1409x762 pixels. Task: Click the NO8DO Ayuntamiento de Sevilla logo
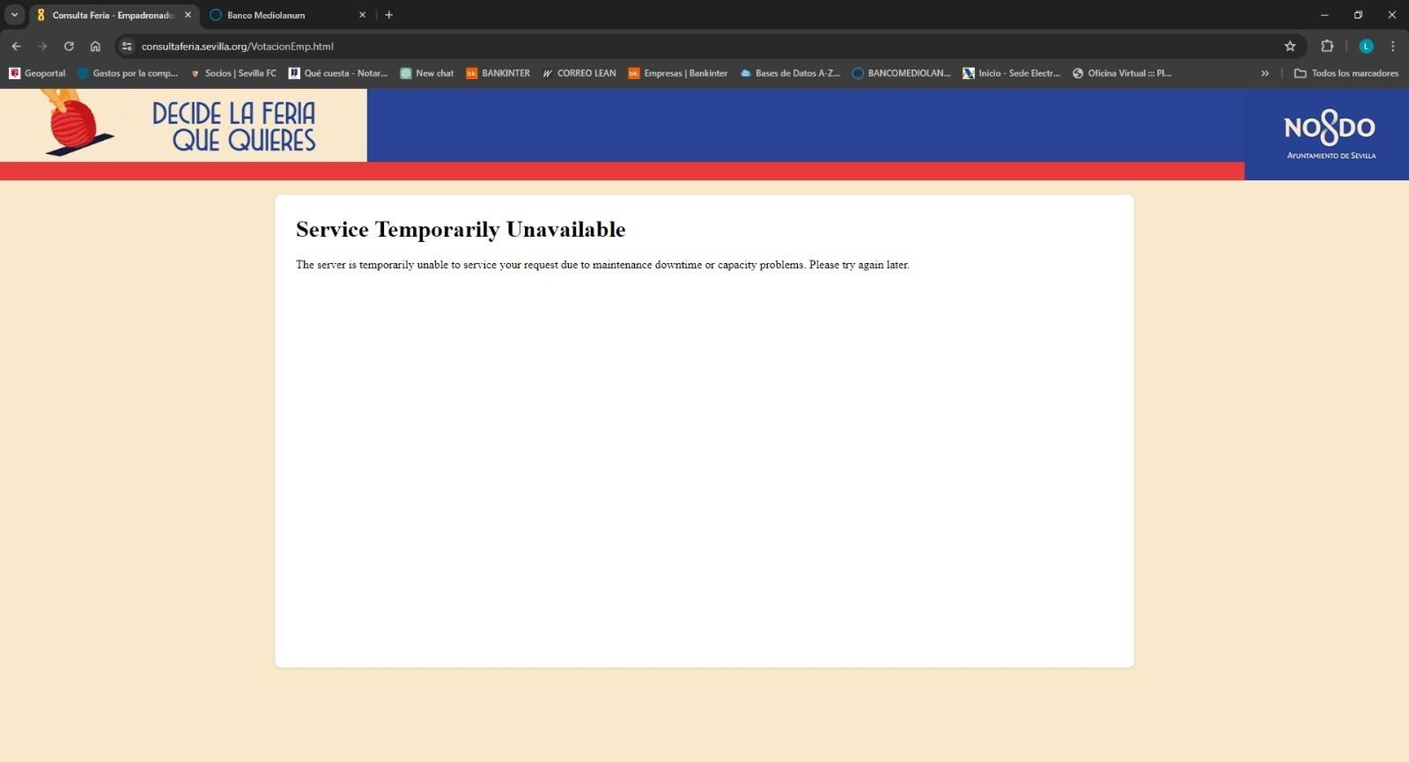(x=1330, y=134)
